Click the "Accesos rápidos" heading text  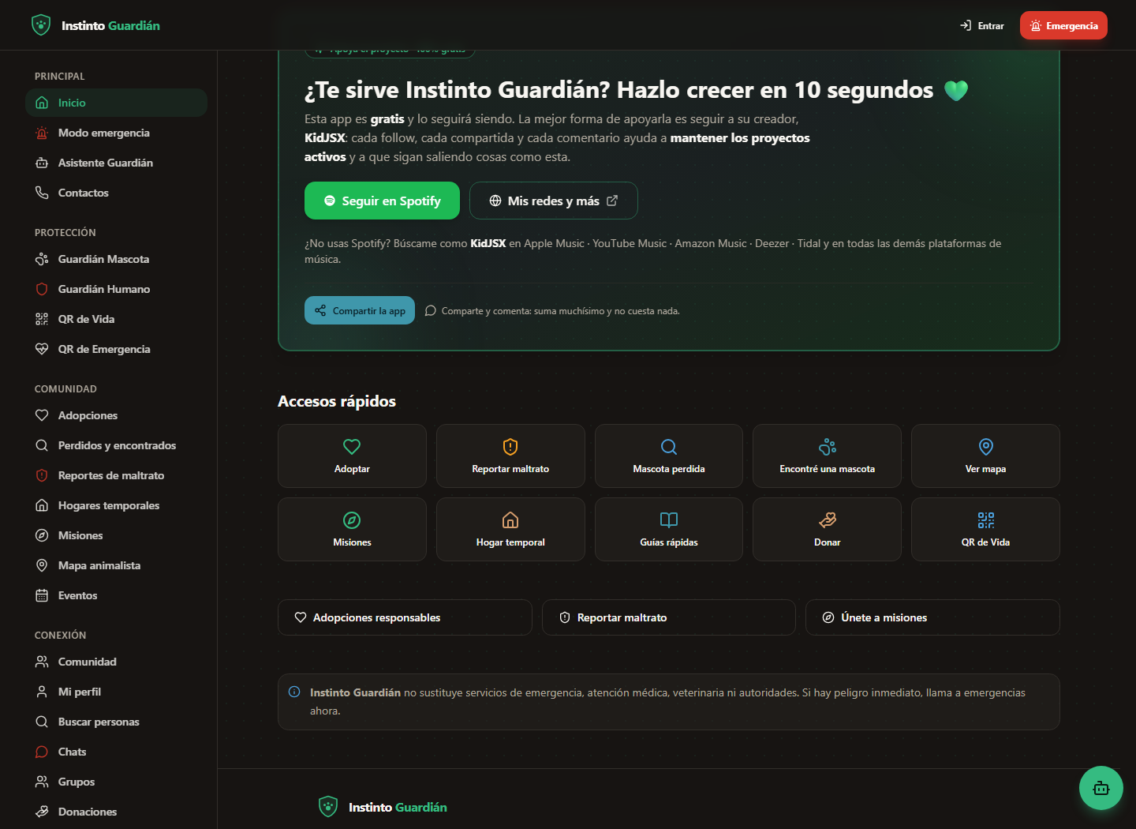(337, 401)
